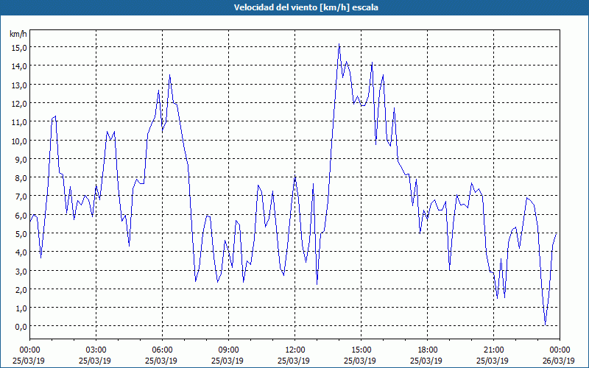
Task: Pick the '7,0' y-axis label
Action: pos(22,197)
